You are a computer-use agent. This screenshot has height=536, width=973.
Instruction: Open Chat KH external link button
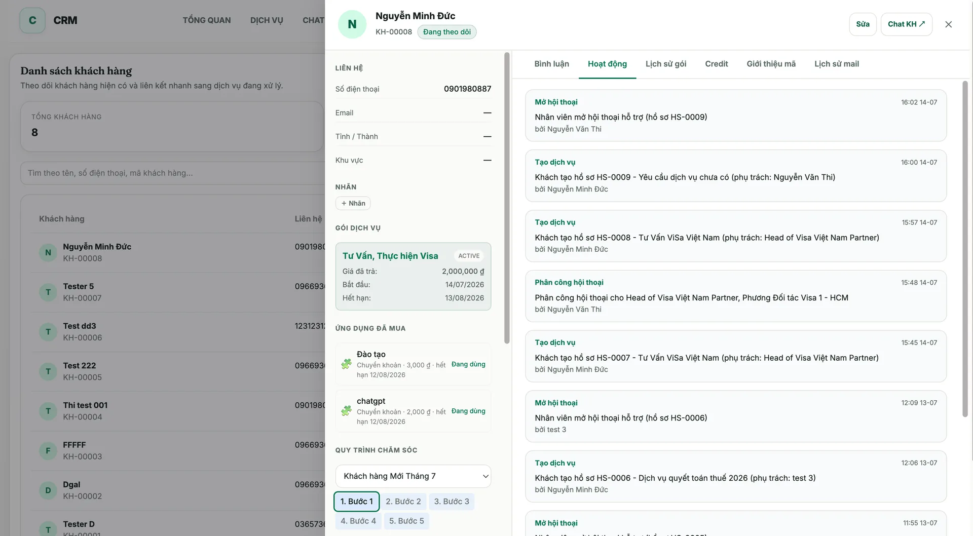tap(906, 24)
